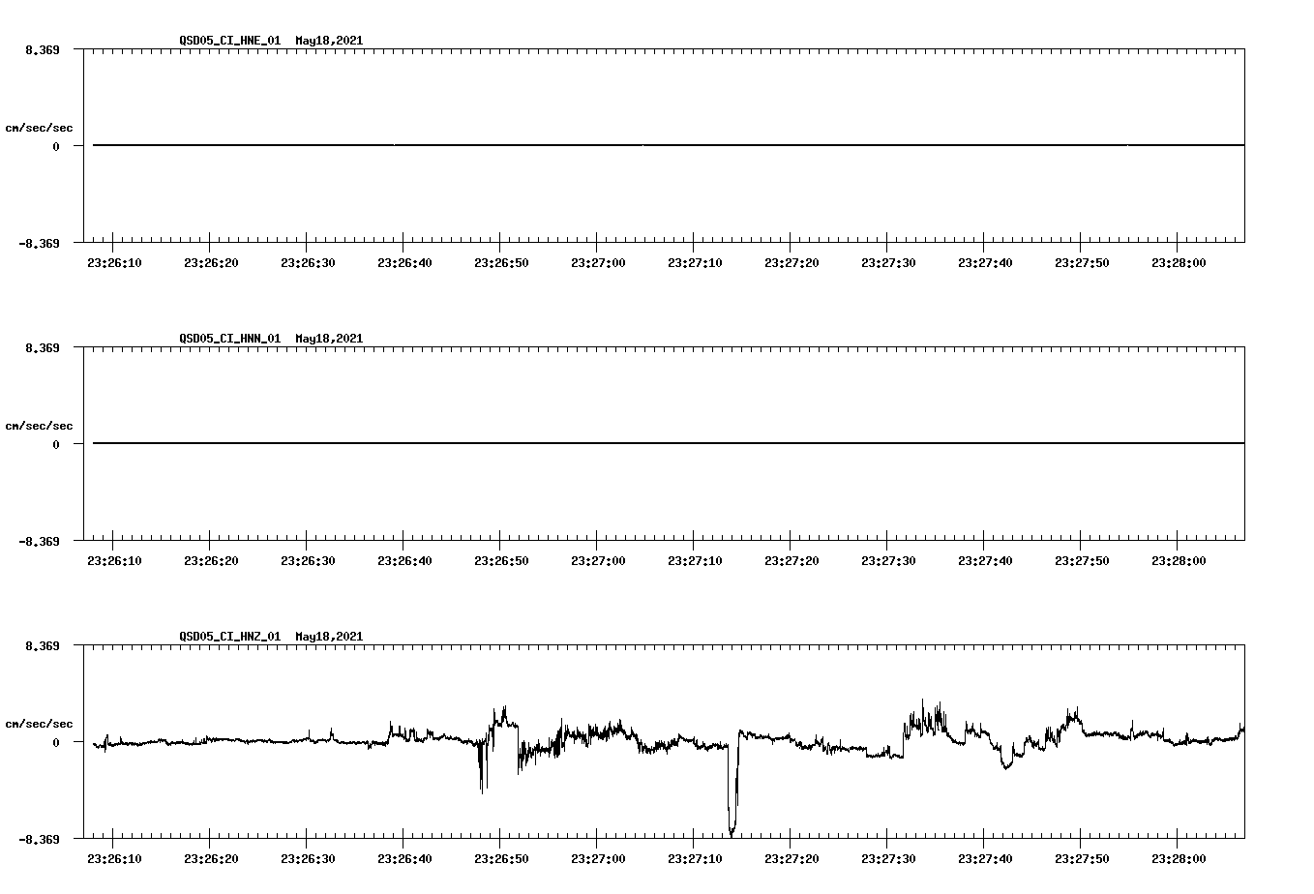Click the cm/sec/sec units label on bottom plot
Screen dimensions: 1314x894
[39, 722]
